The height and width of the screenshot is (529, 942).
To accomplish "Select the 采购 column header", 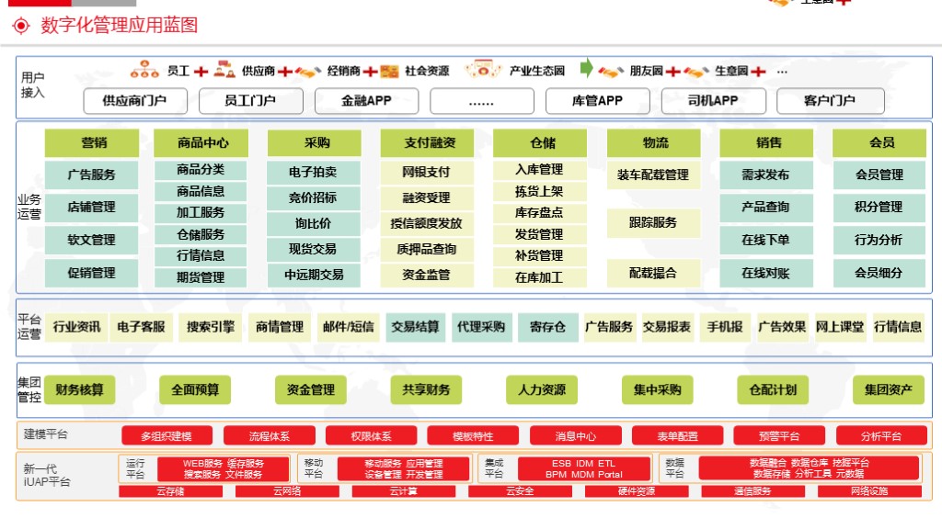I will 315,142.
